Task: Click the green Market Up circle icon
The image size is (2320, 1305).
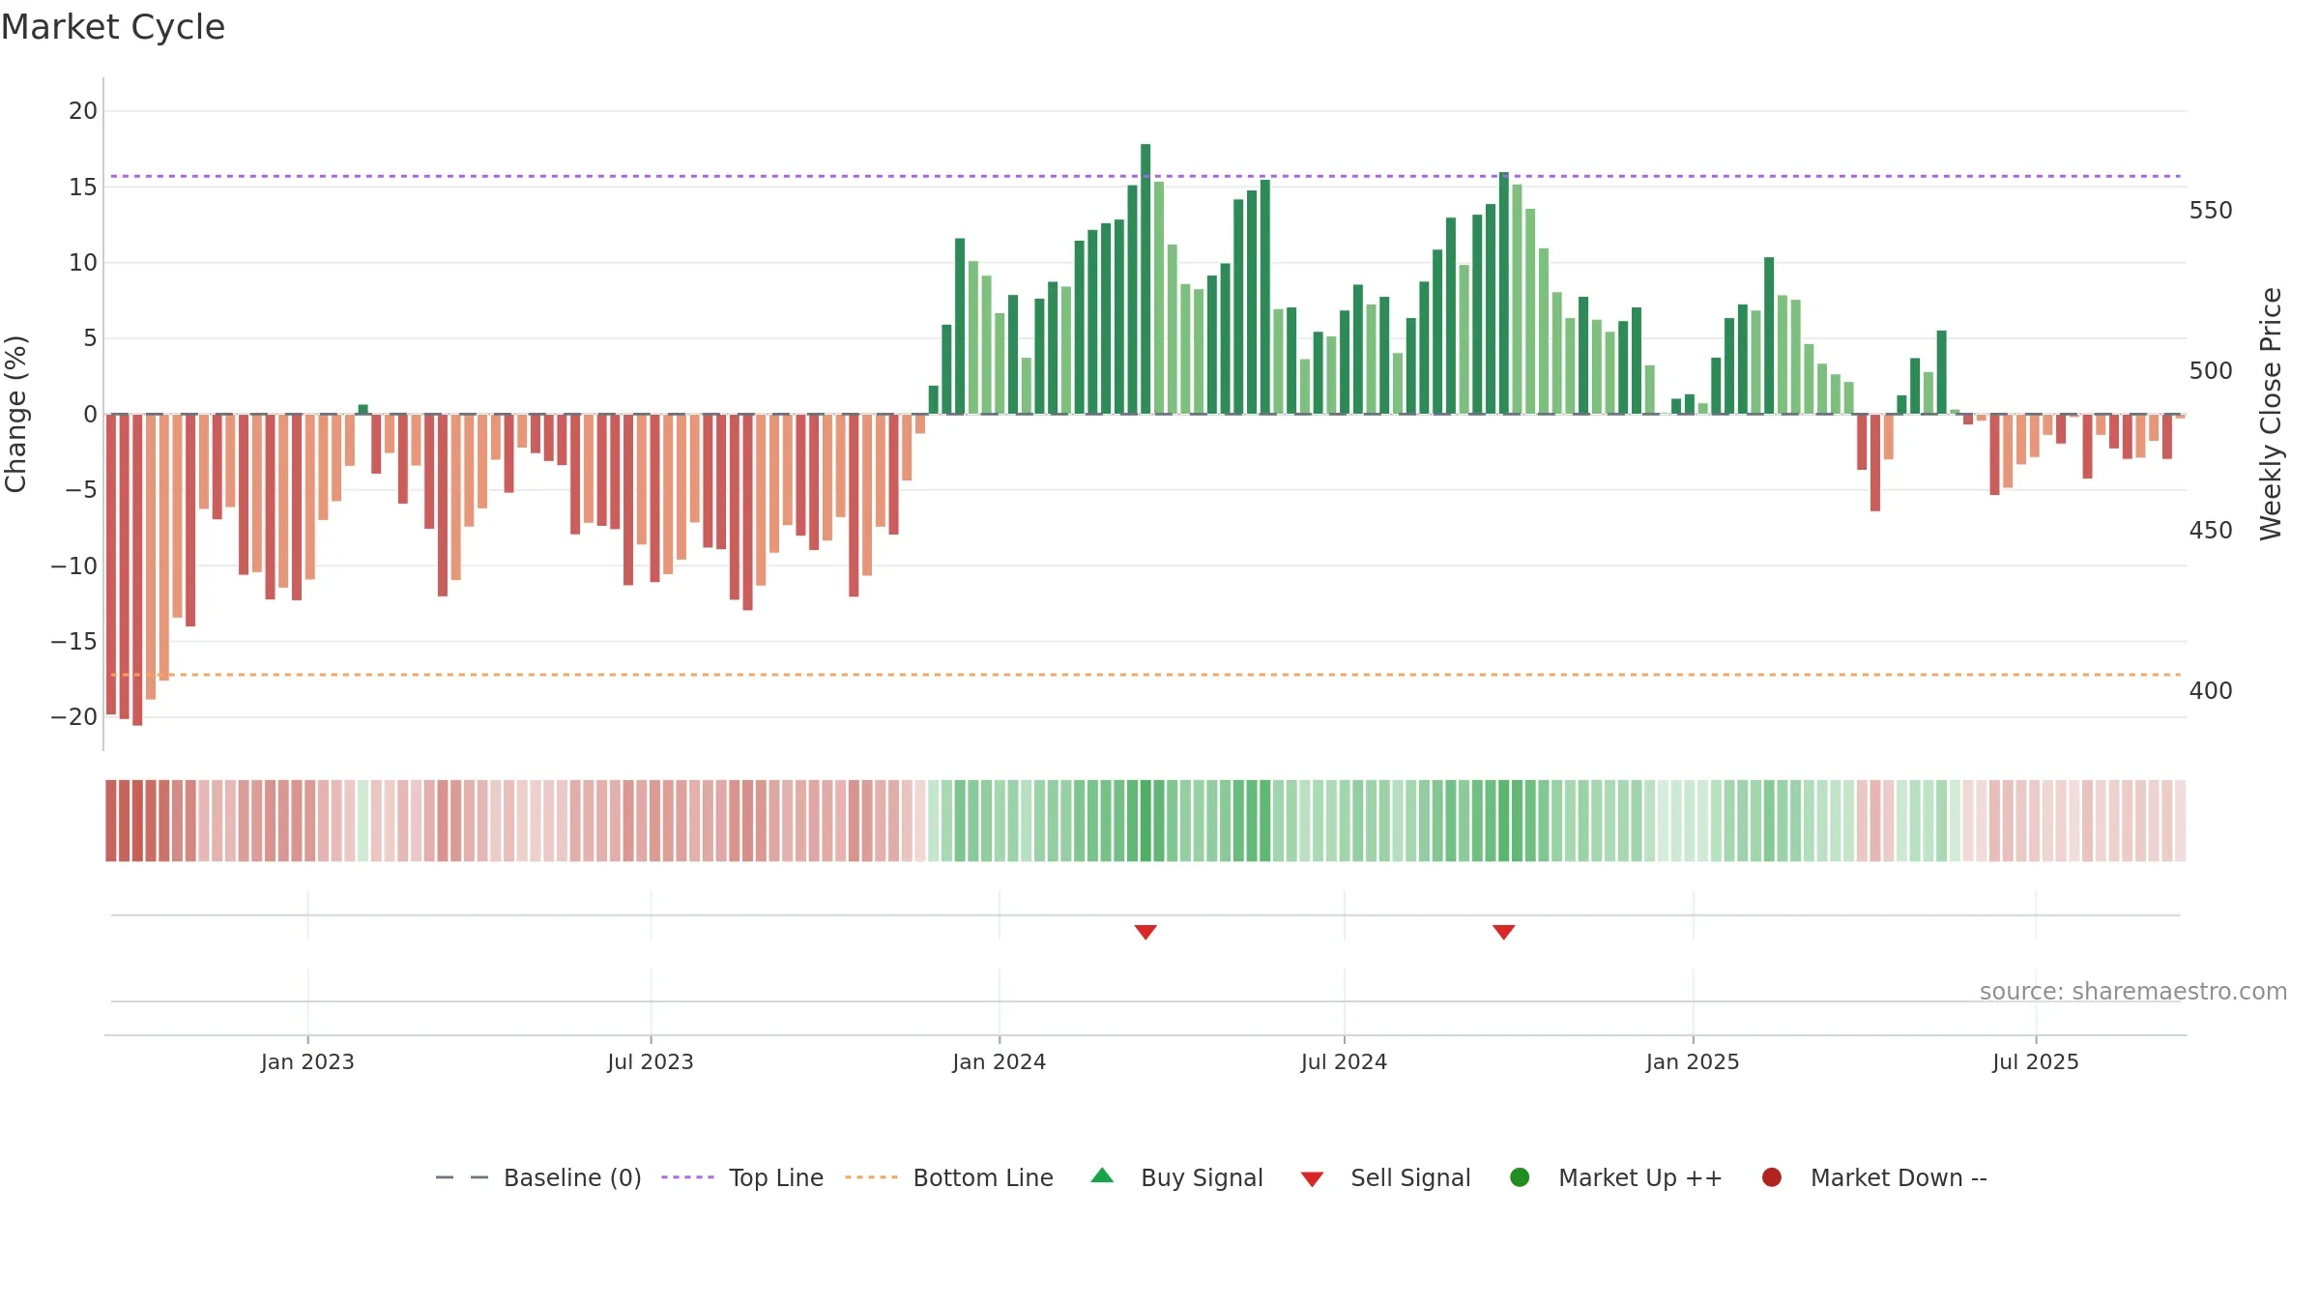Action: coord(1520,1177)
